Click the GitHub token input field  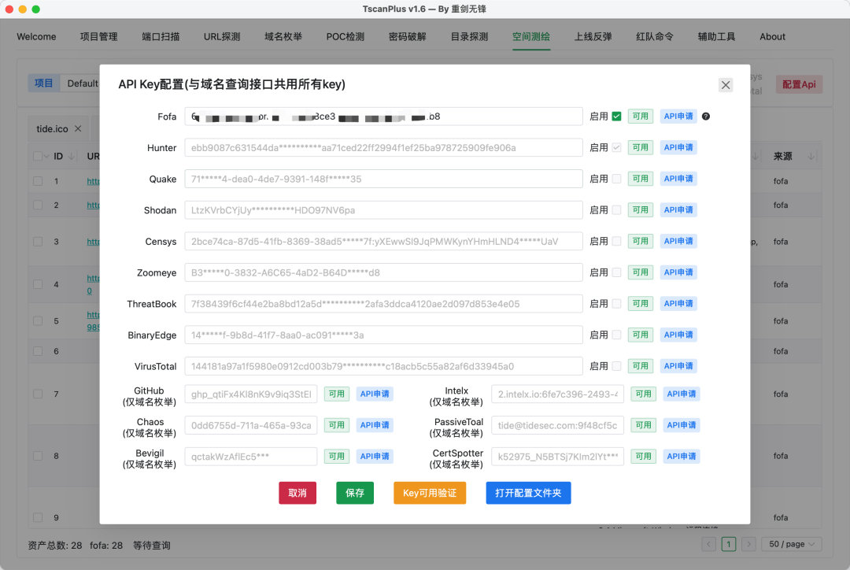click(x=251, y=394)
